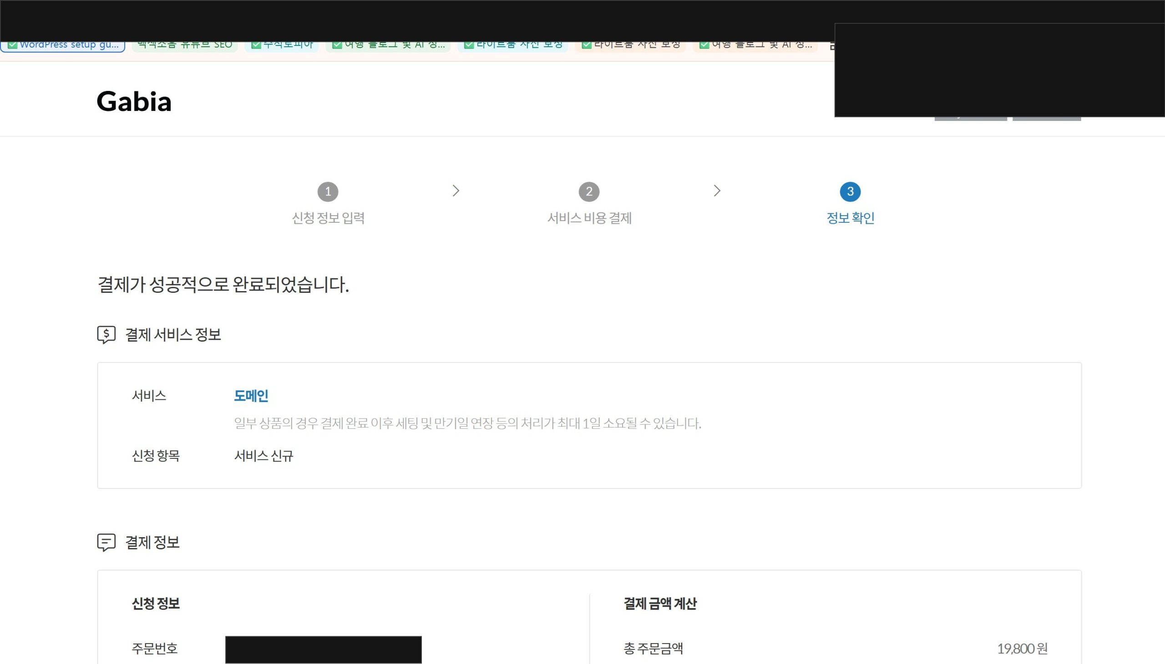Click the 신청 항목 label
This screenshot has height=664, width=1165.
[x=156, y=456]
